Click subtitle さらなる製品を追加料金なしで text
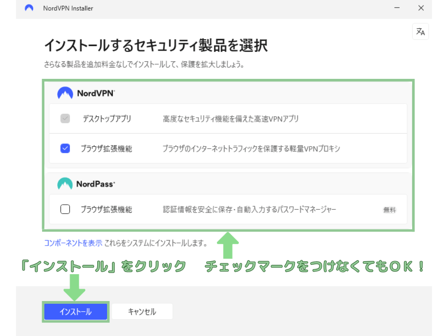The image size is (448, 336). (144, 64)
